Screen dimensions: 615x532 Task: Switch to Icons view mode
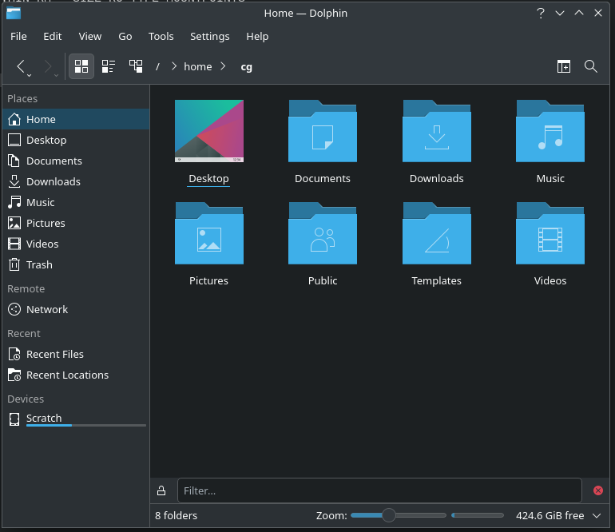[81, 66]
